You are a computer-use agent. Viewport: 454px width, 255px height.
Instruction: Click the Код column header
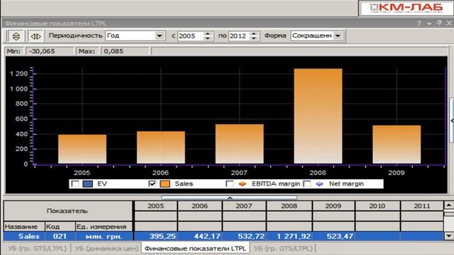point(60,227)
